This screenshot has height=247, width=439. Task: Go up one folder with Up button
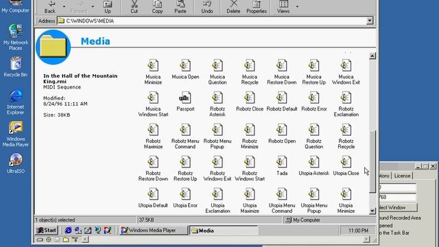[108, 7]
